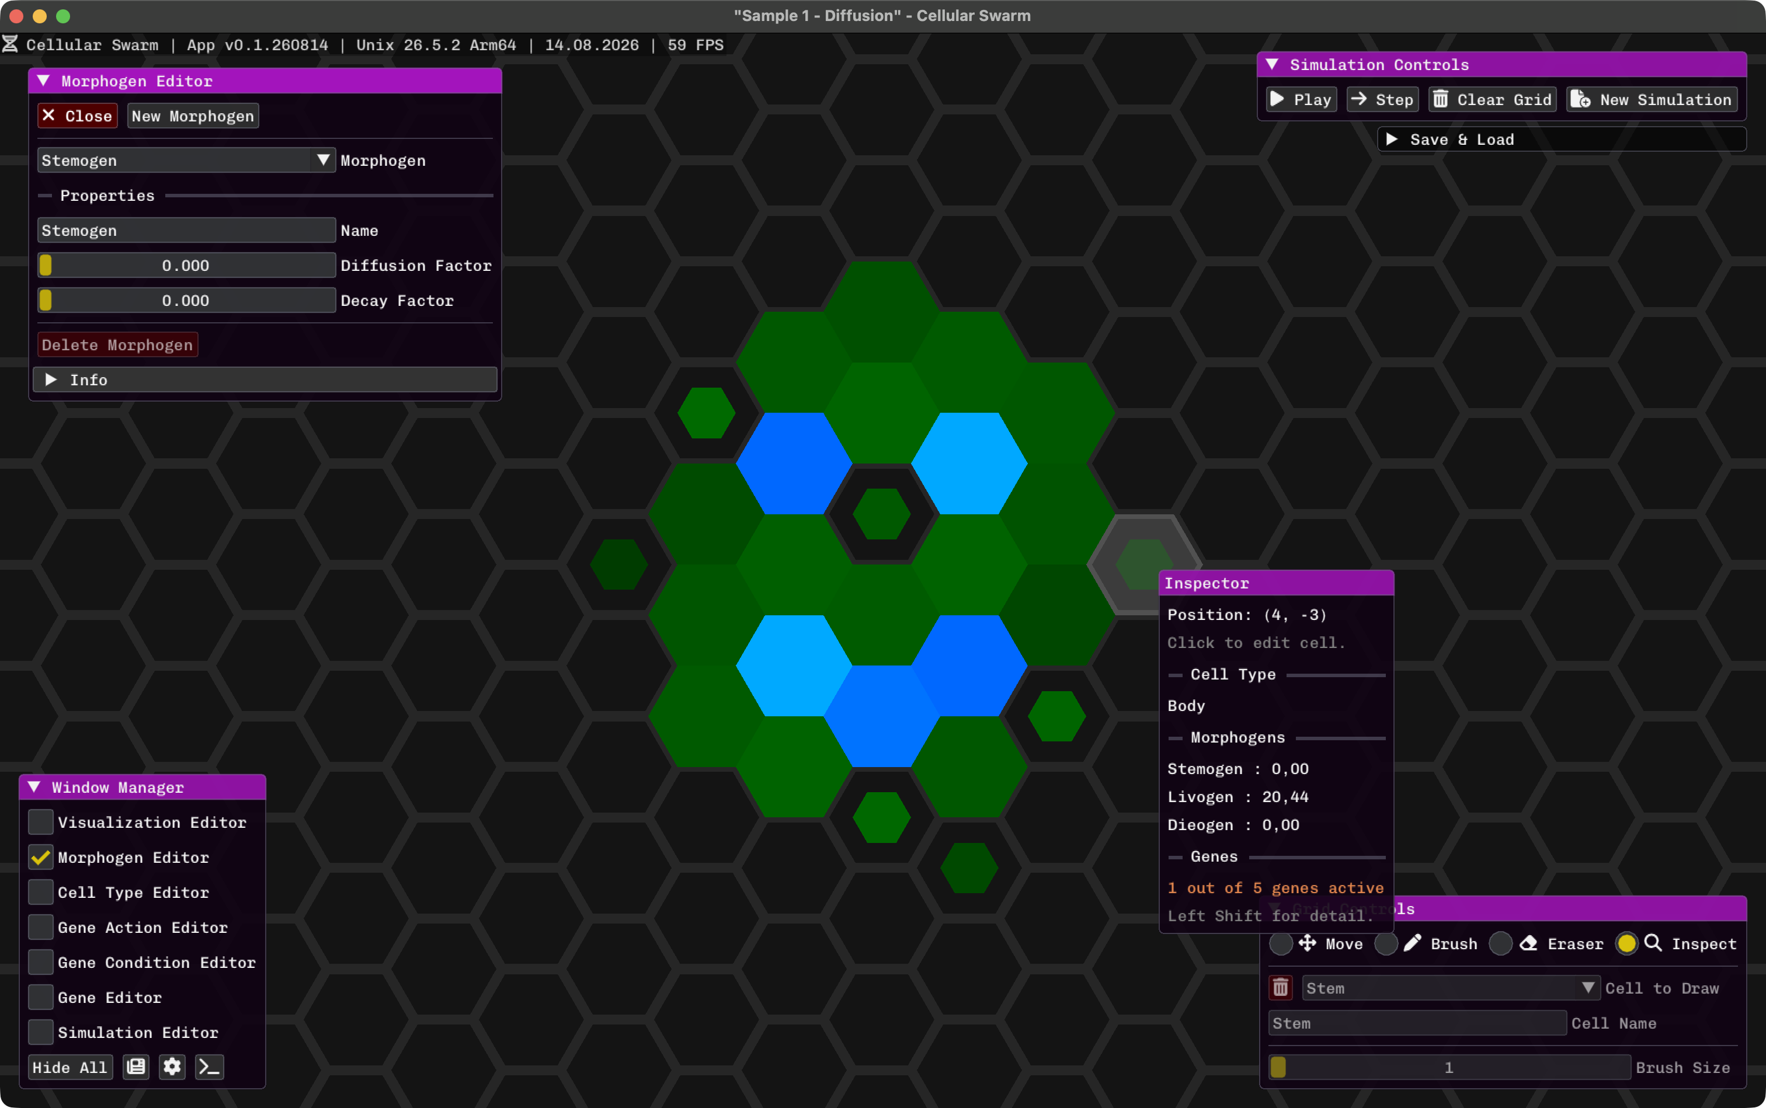Viewport: 1766px width, 1108px height.
Task: Tick the Gene Condition Editor checkbox
Action: 41,962
